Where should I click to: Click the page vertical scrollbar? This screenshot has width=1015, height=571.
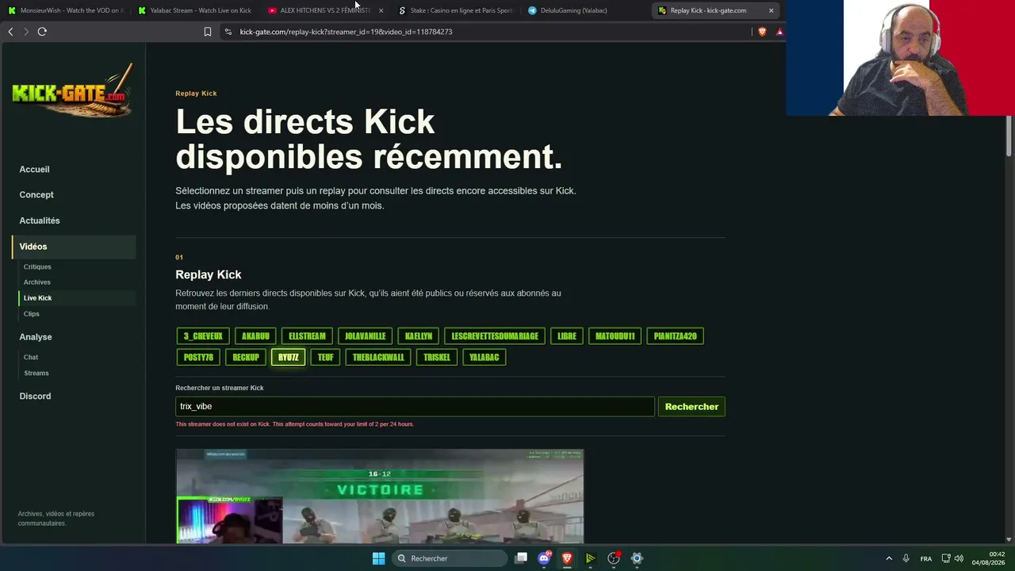click(1009, 135)
